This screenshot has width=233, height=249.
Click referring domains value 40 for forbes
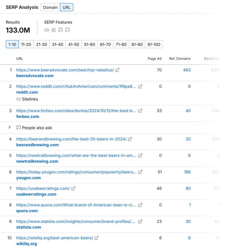coord(188,111)
